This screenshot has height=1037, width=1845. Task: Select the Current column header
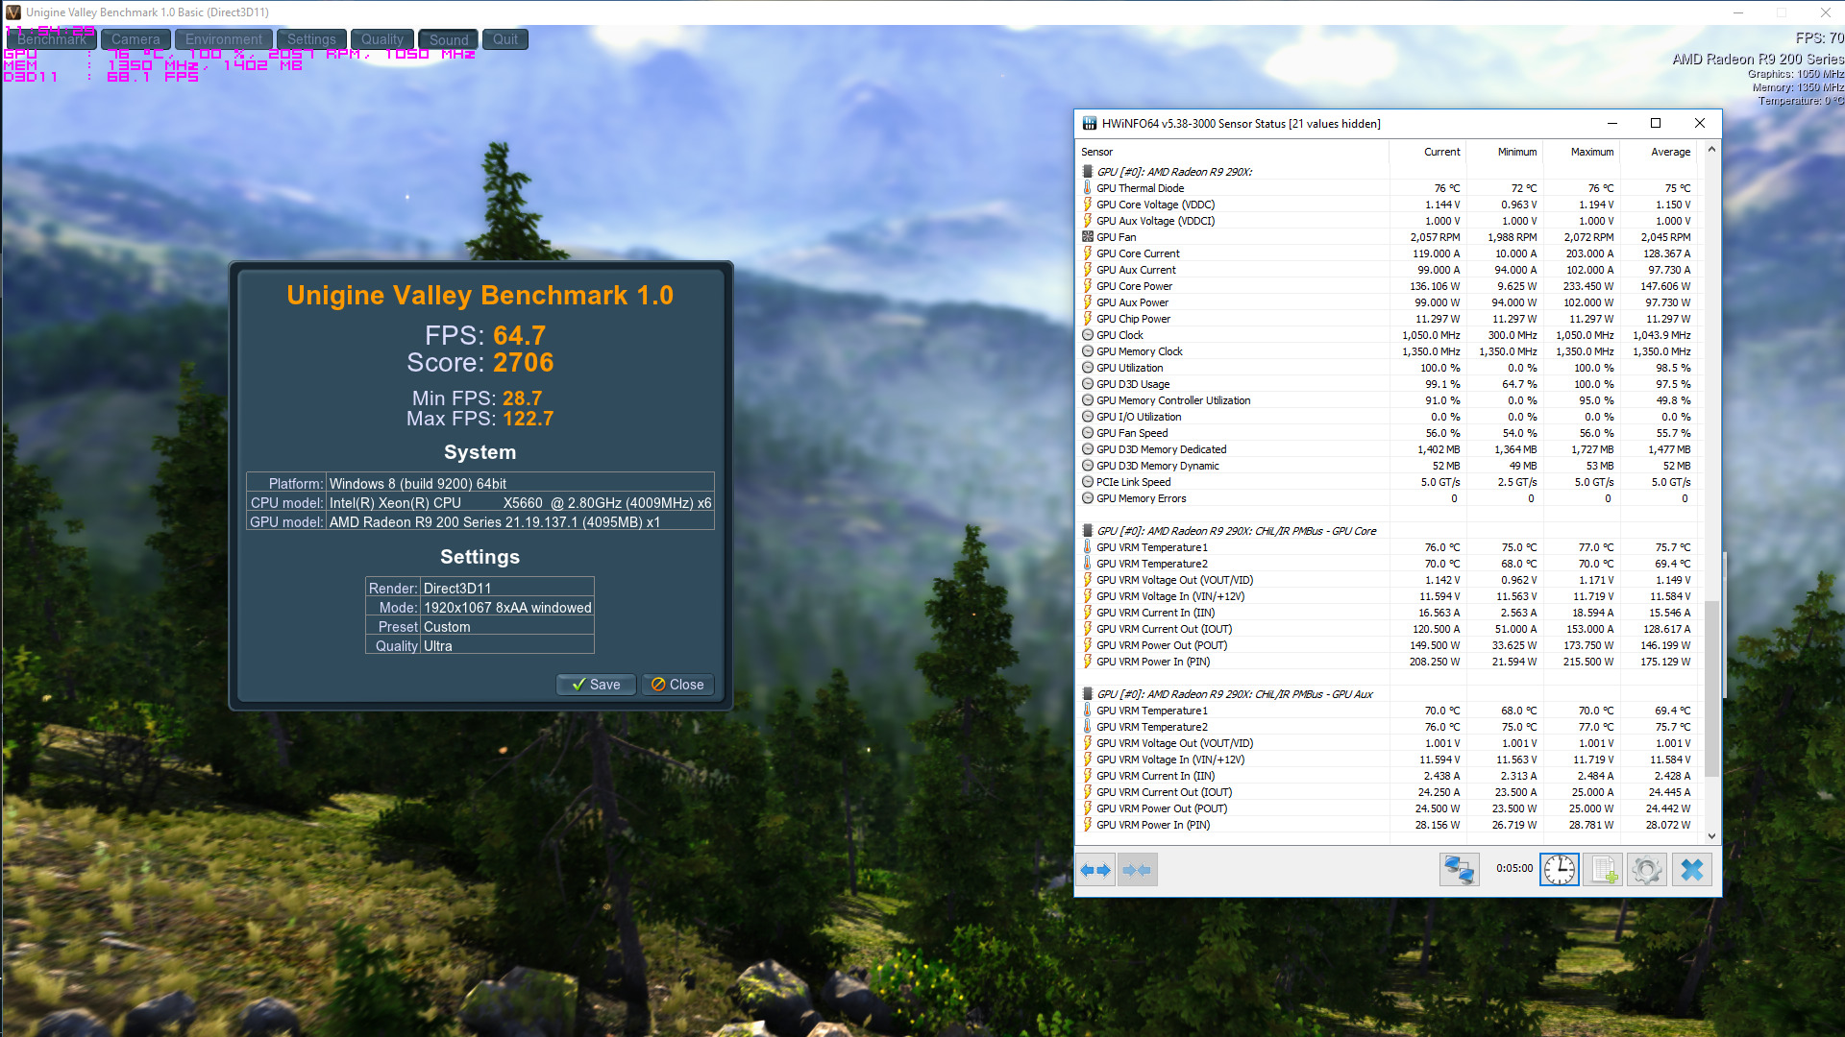(x=1427, y=152)
